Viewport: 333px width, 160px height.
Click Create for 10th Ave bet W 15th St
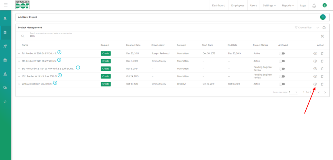point(105,76)
